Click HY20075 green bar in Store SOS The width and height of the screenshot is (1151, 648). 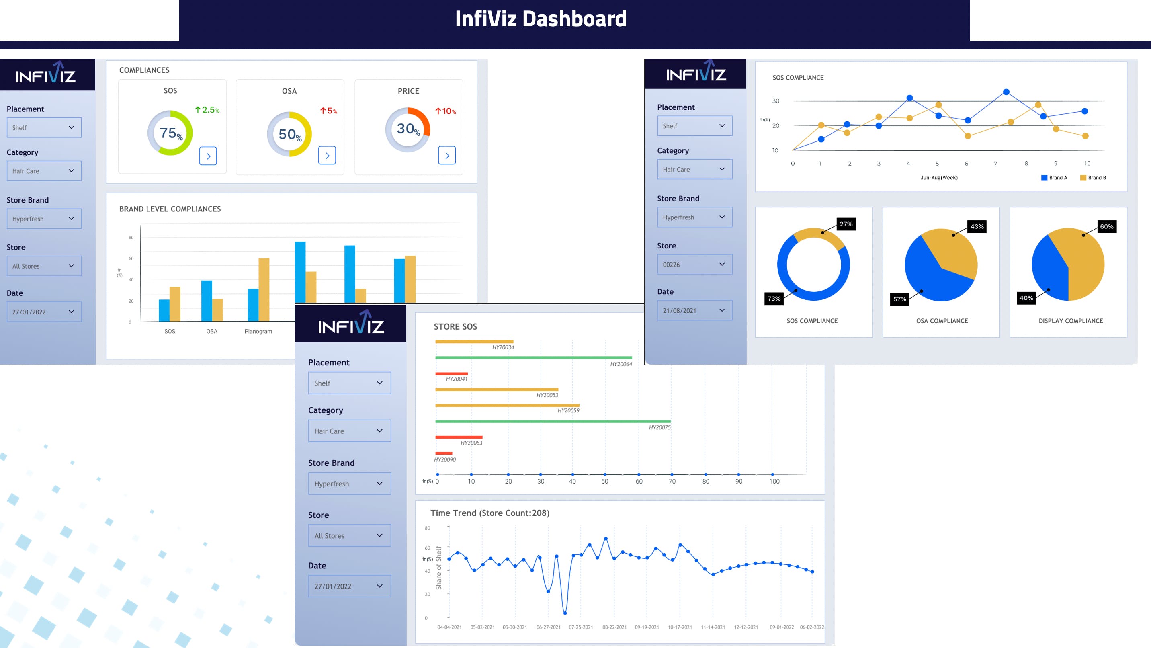pos(553,421)
